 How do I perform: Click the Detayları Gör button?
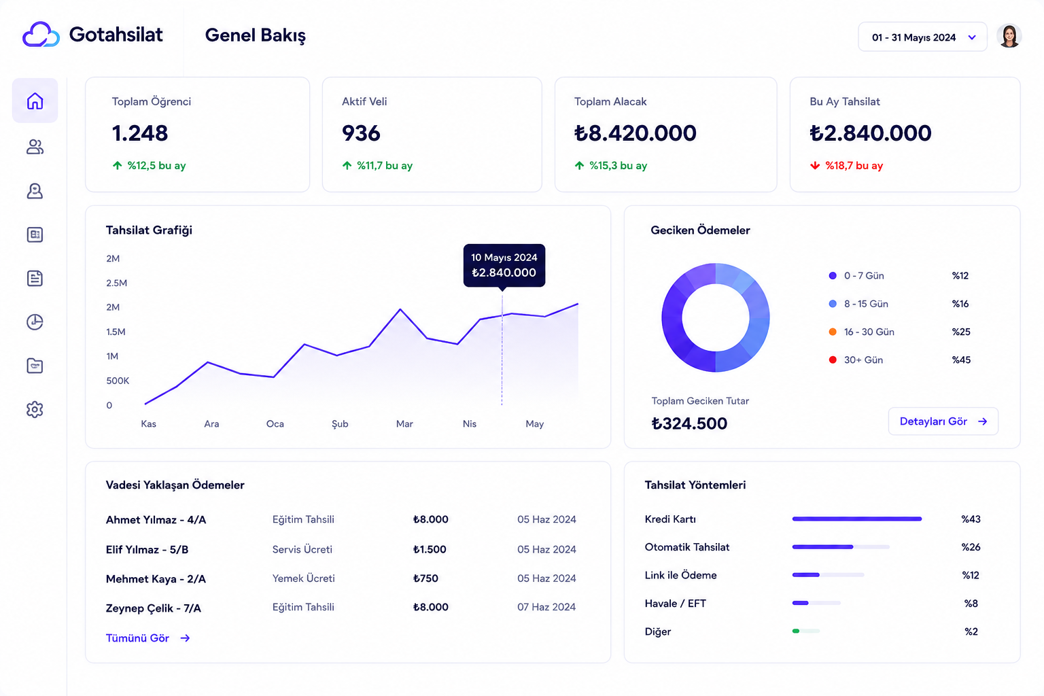tap(943, 421)
